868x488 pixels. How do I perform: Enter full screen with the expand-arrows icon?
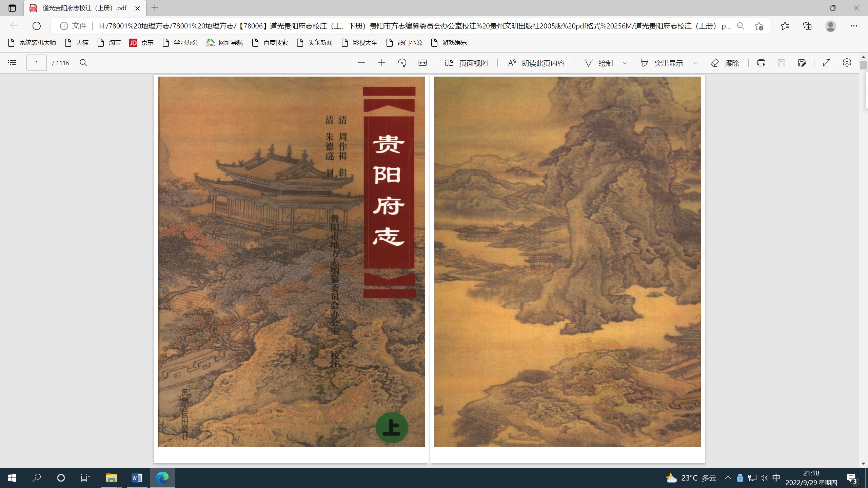click(x=827, y=63)
